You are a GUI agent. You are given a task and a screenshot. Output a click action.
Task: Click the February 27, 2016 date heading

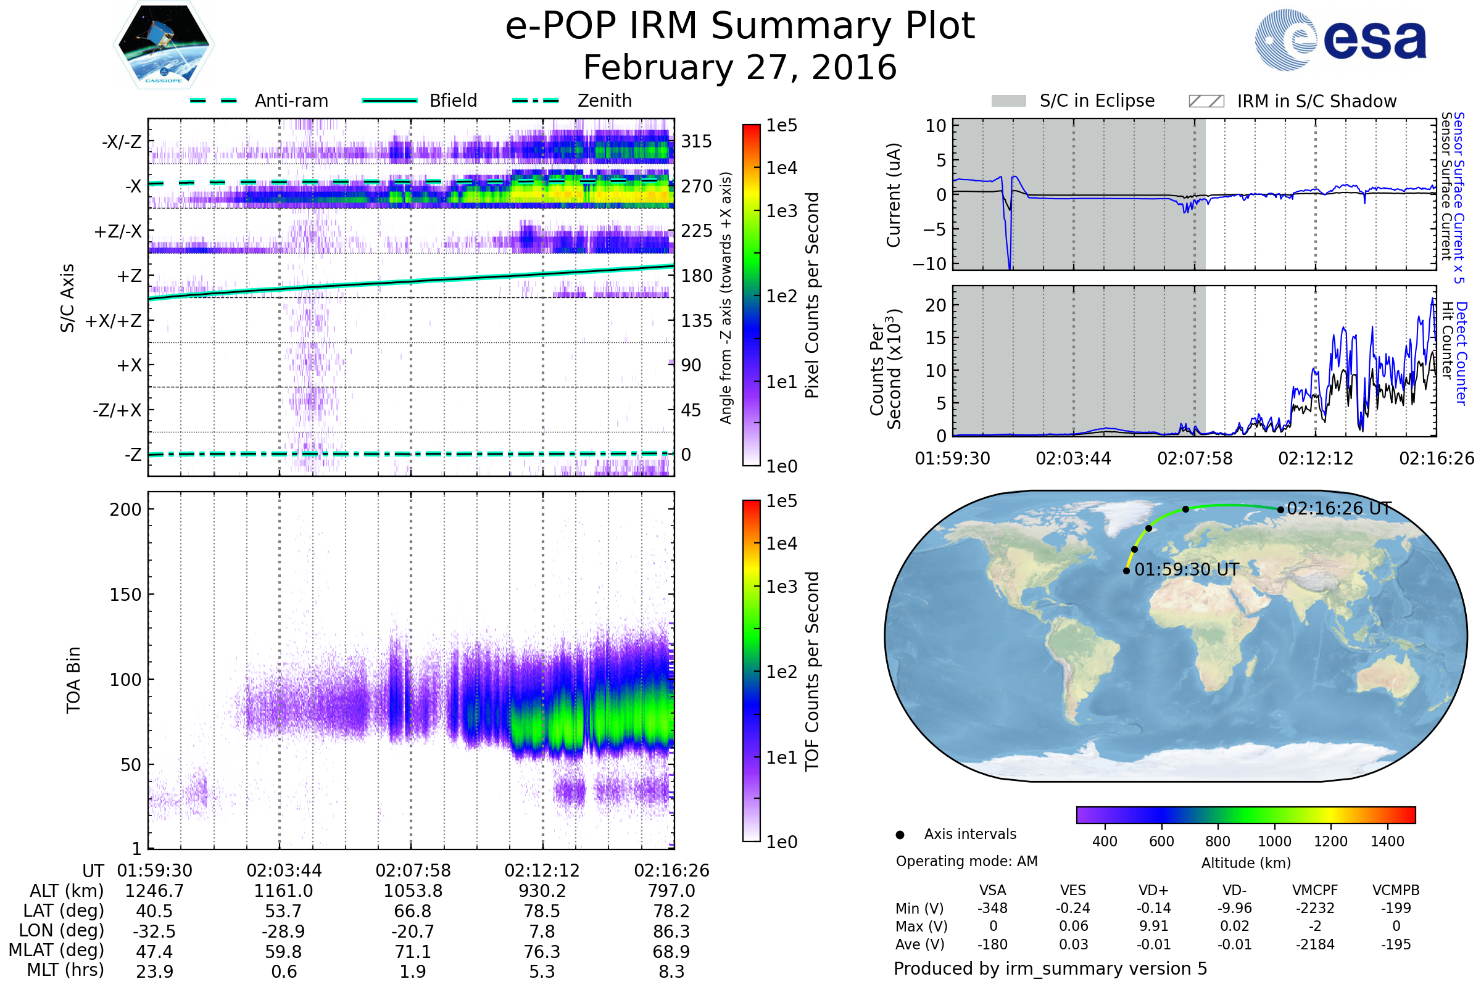pyautogui.click(x=740, y=68)
